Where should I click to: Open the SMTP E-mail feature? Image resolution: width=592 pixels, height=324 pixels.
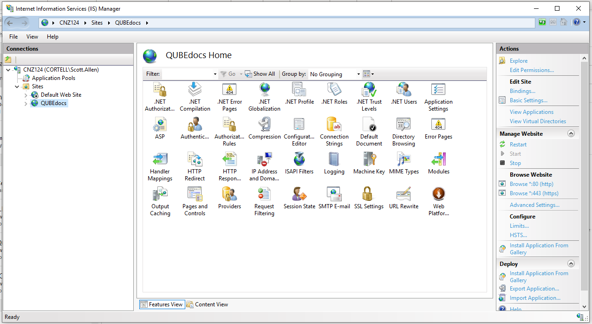click(x=334, y=198)
